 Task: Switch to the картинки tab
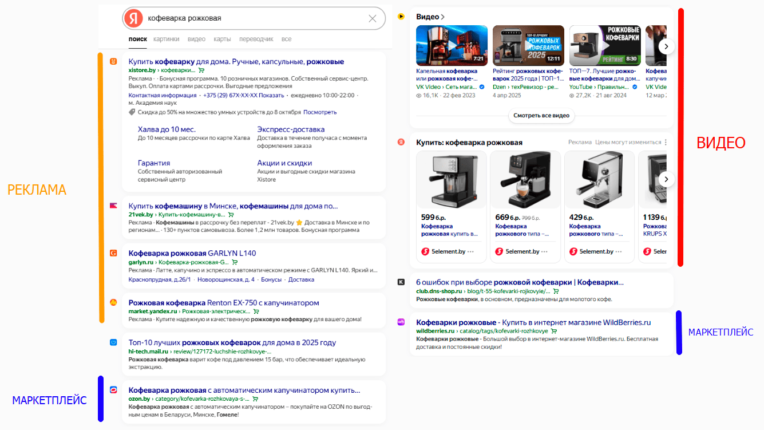pos(166,39)
